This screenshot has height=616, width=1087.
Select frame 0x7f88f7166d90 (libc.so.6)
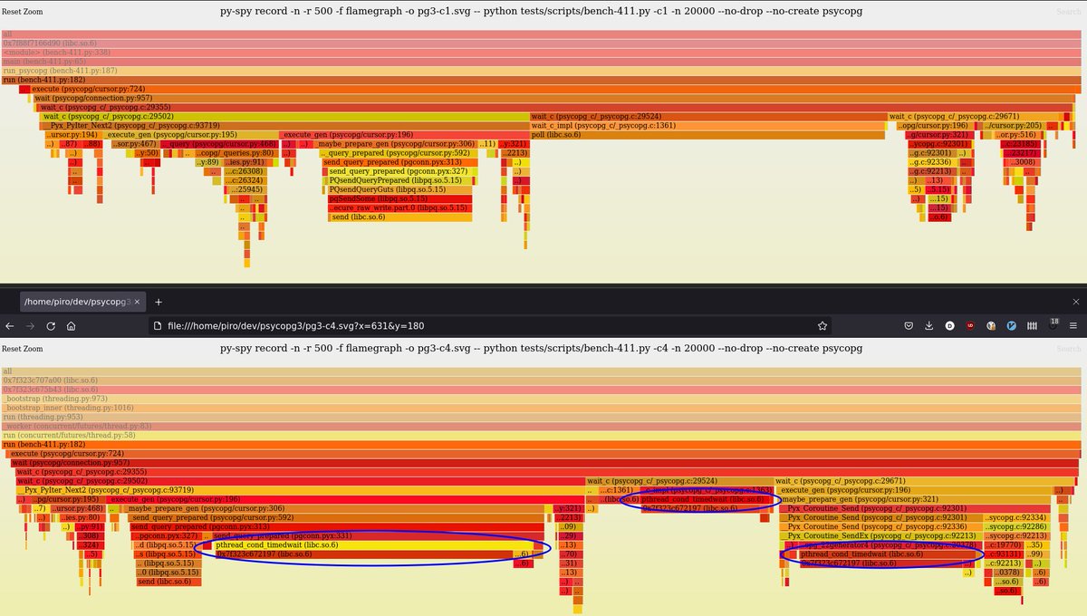coord(542,43)
